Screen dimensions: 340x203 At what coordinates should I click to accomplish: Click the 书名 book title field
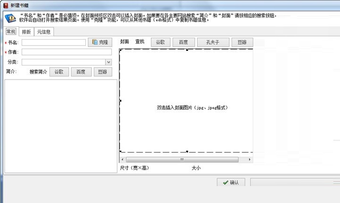pyautogui.click(x=53, y=42)
